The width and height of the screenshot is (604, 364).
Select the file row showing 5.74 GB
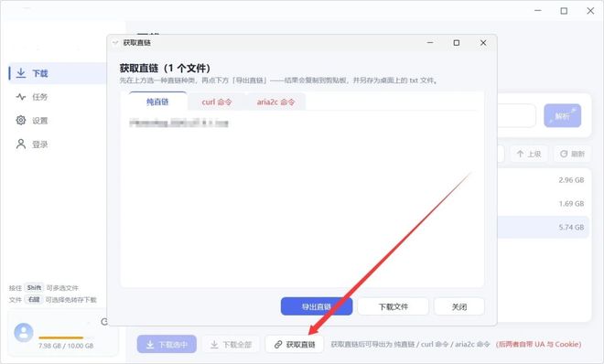pyautogui.click(x=543, y=228)
